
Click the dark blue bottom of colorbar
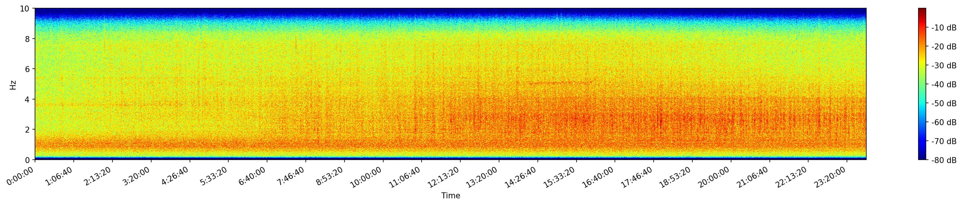point(922,157)
